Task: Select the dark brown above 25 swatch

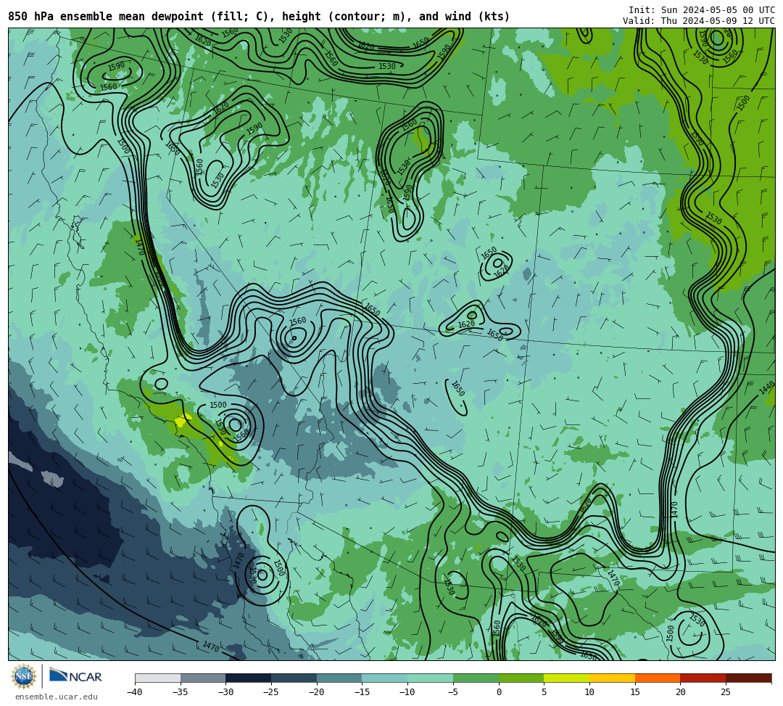Action: (748, 678)
